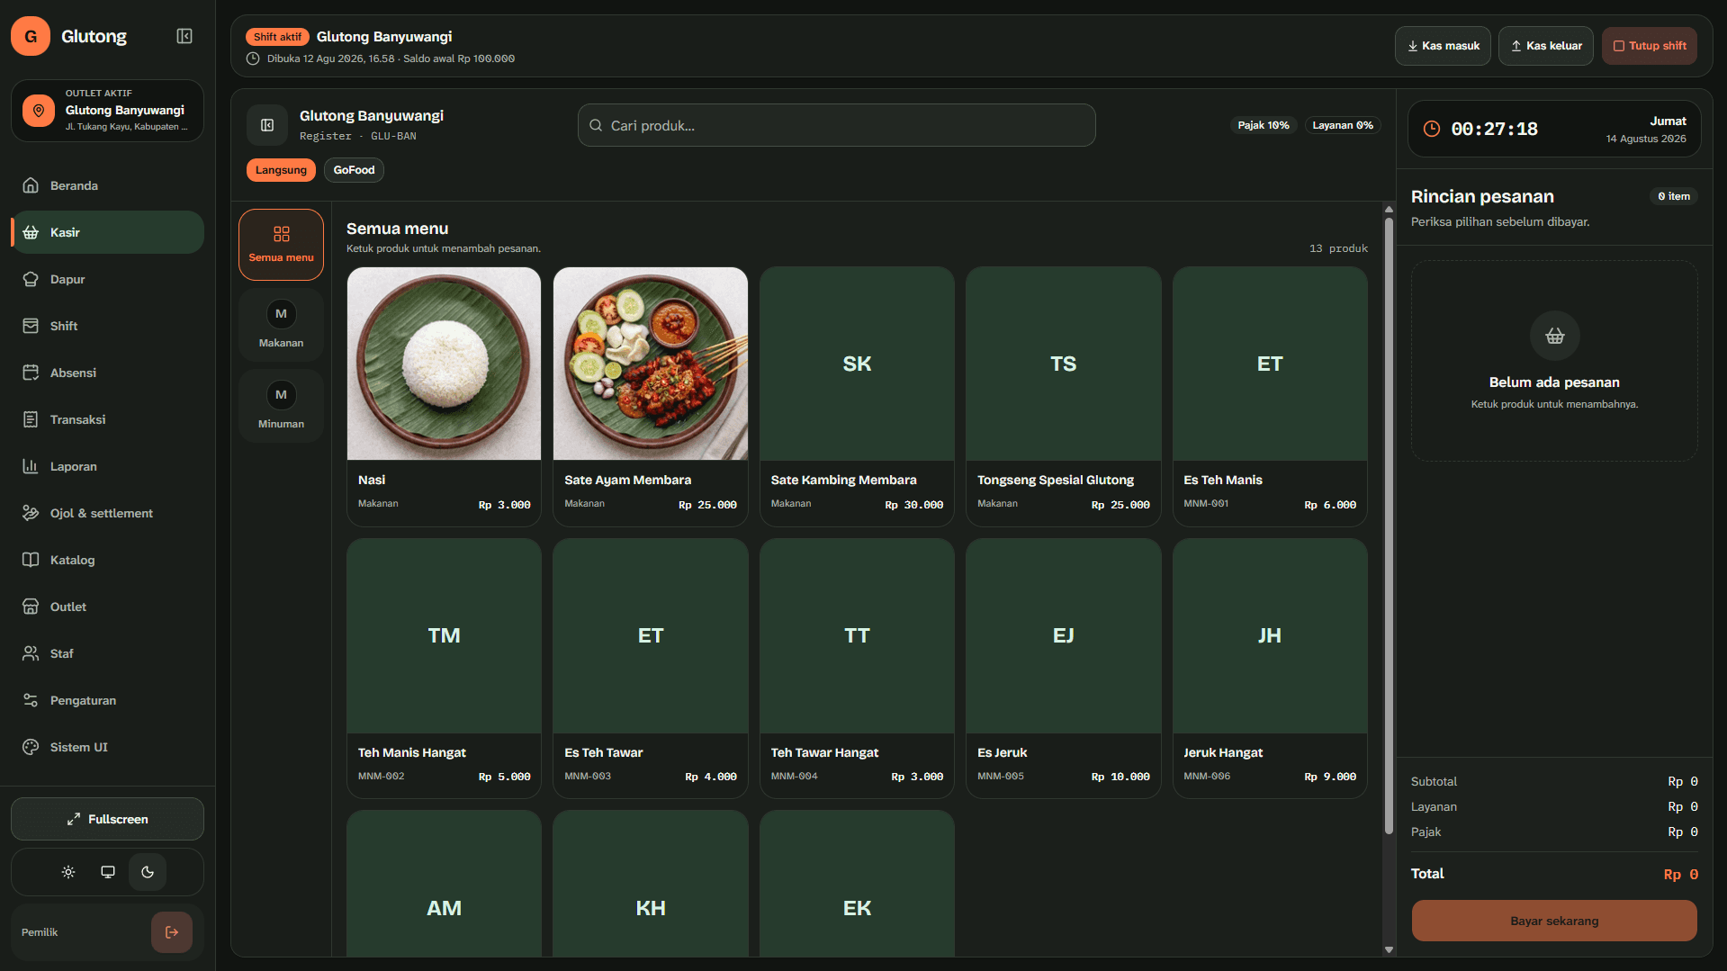The image size is (1727, 971).
Task: Add Es Teh Tawar to order
Action: 651,669
